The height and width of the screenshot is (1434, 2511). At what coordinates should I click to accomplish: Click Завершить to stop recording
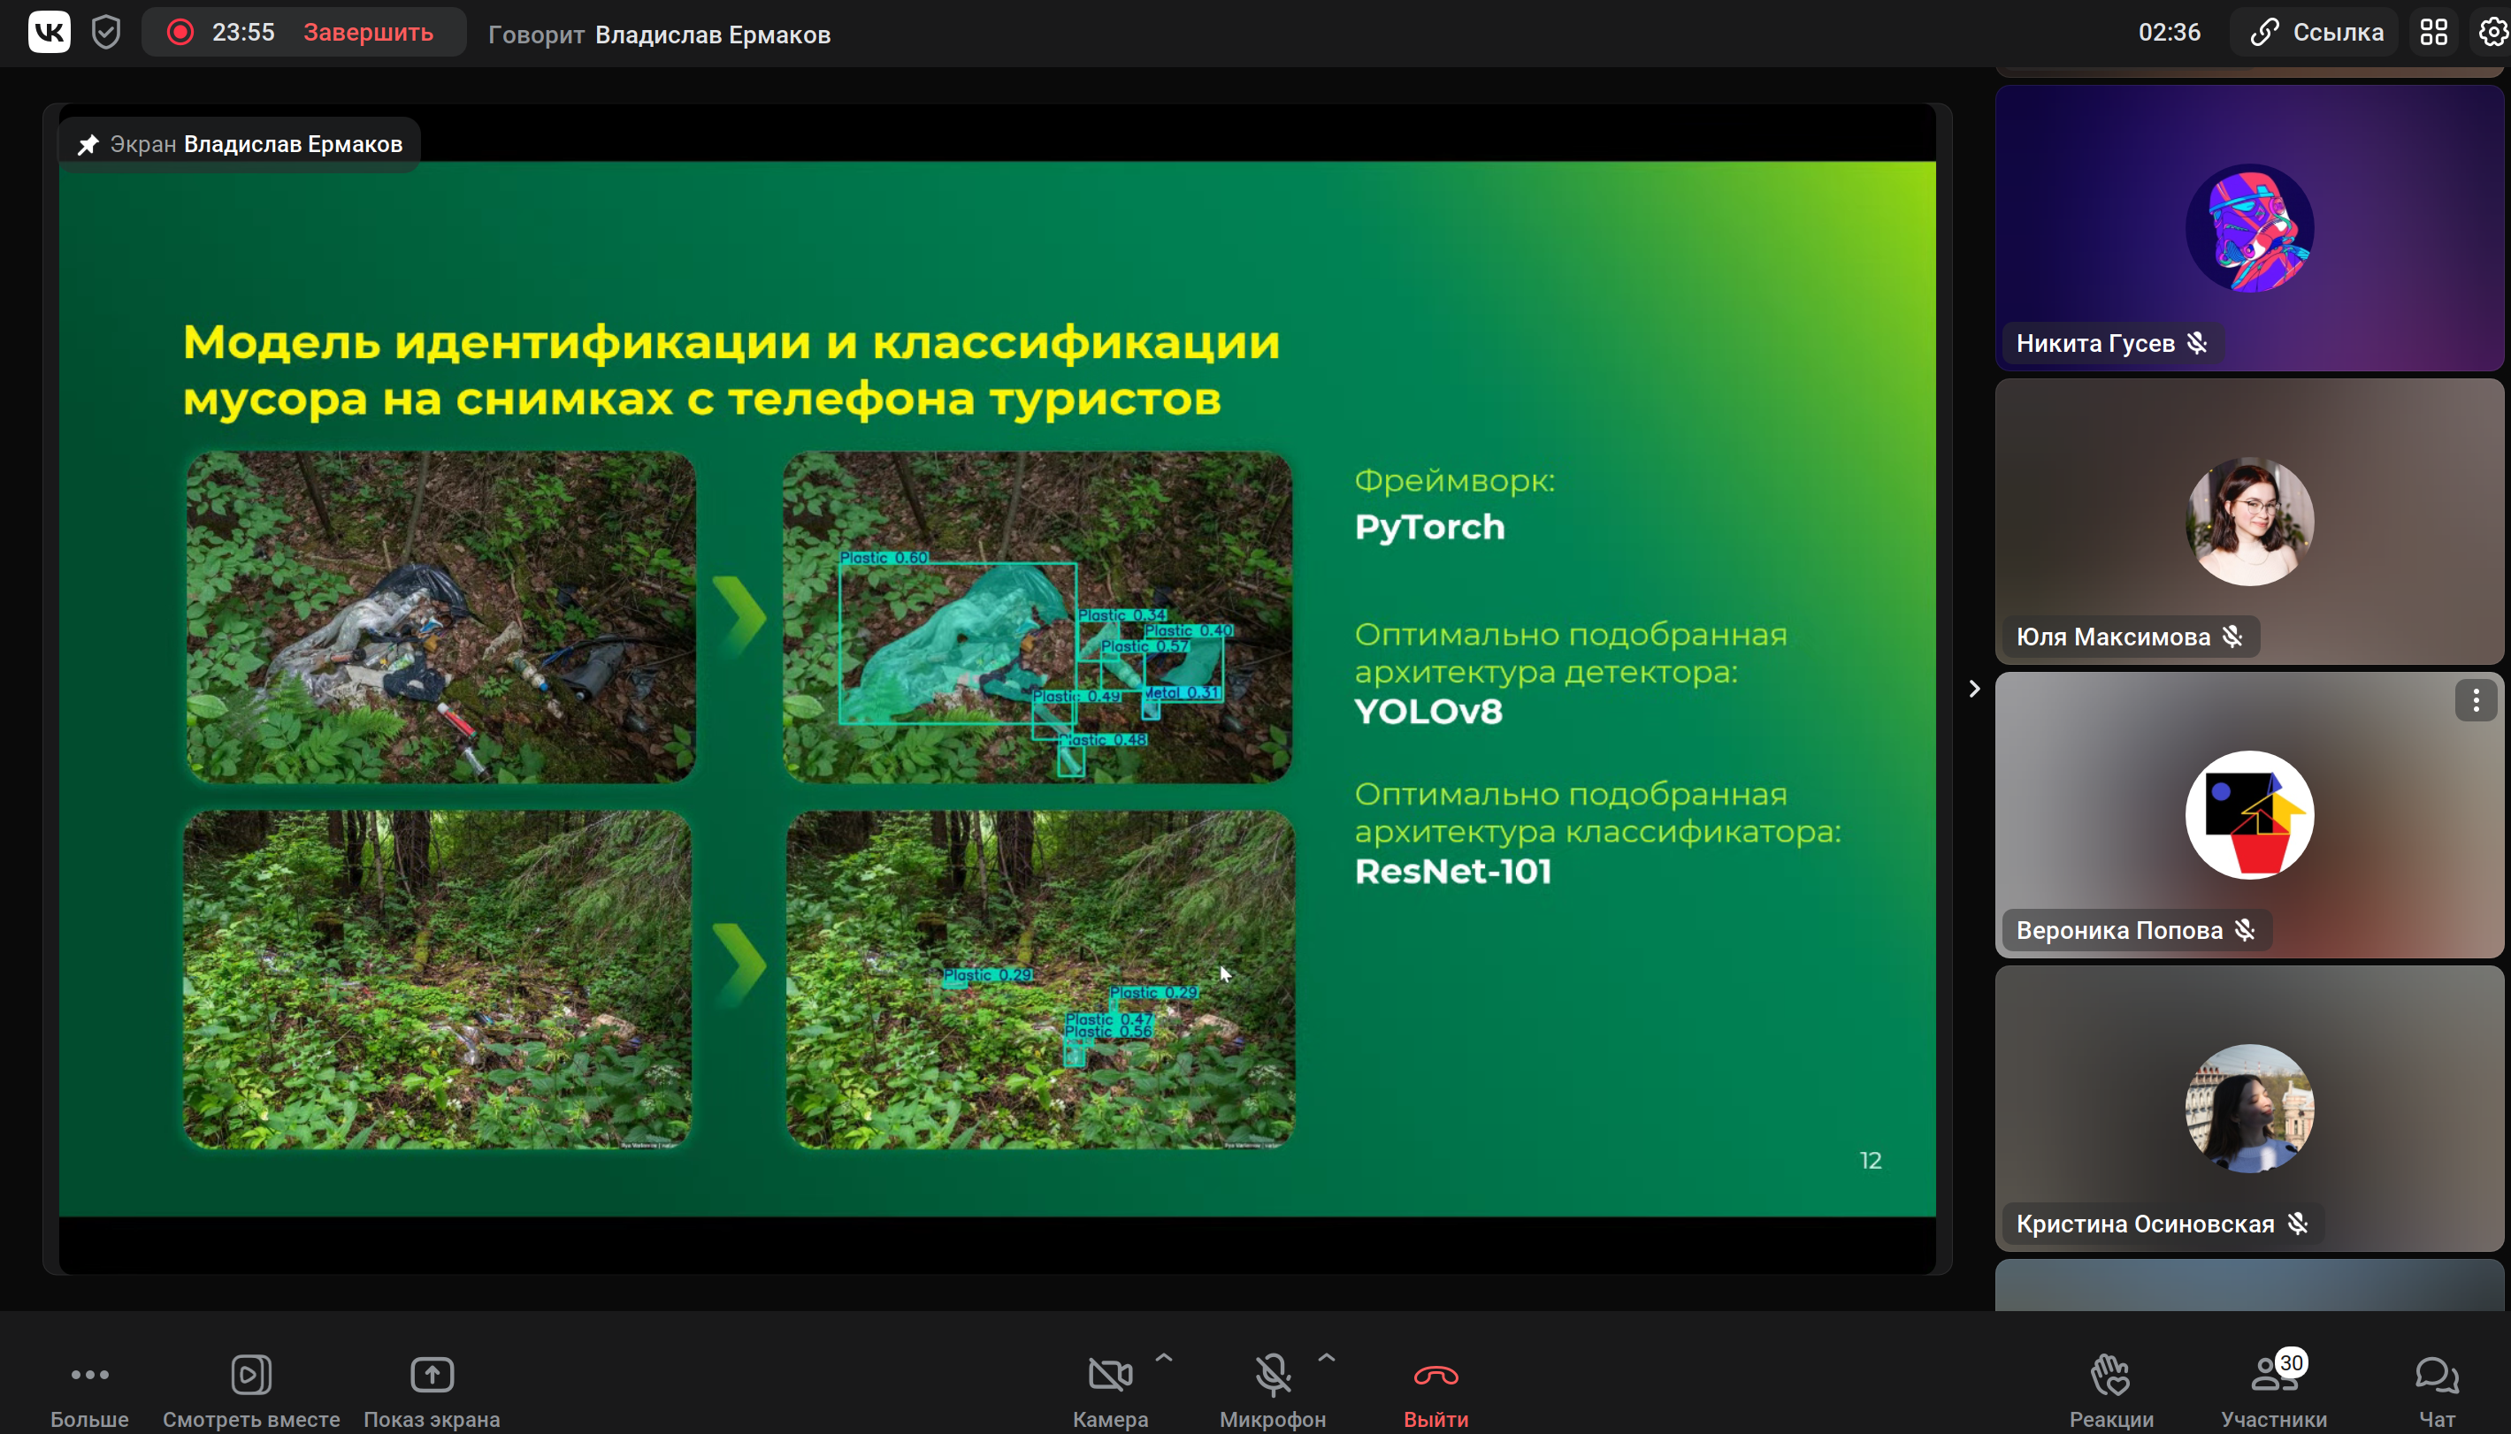[x=367, y=33]
